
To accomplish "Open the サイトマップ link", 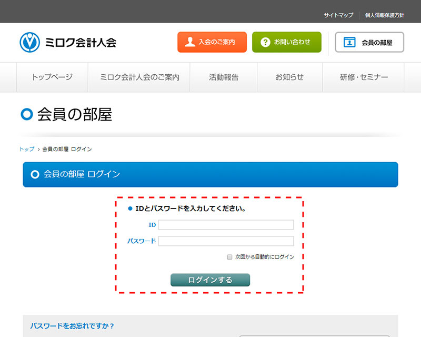I will (338, 15).
